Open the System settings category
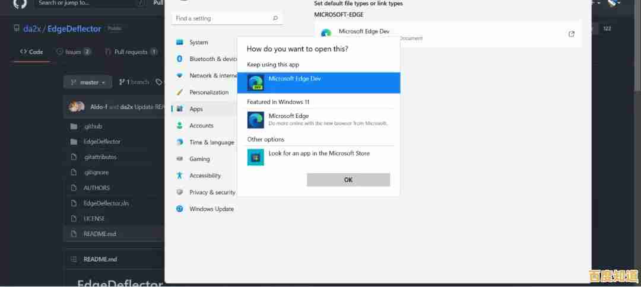641x287 pixels. click(x=198, y=43)
